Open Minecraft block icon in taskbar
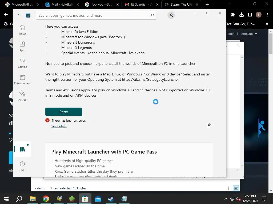The height and width of the screenshot is (204, 273). click(x=72, y=199)
